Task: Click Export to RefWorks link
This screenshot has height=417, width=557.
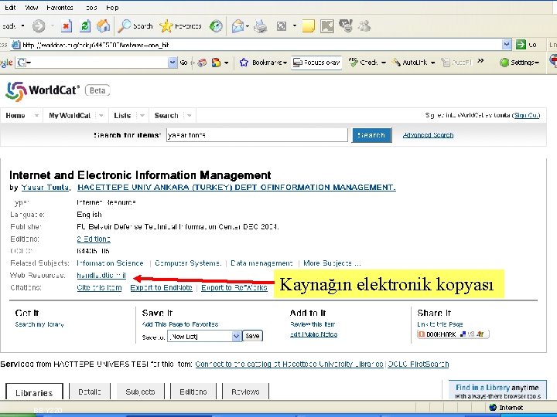Action: tap(234, 287)
